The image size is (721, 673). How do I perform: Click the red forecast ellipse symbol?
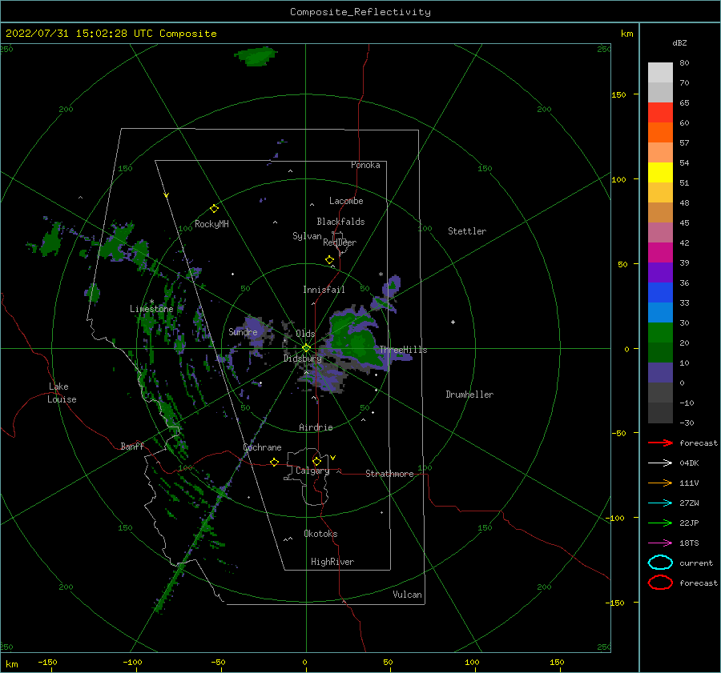(x=660, y=583)
